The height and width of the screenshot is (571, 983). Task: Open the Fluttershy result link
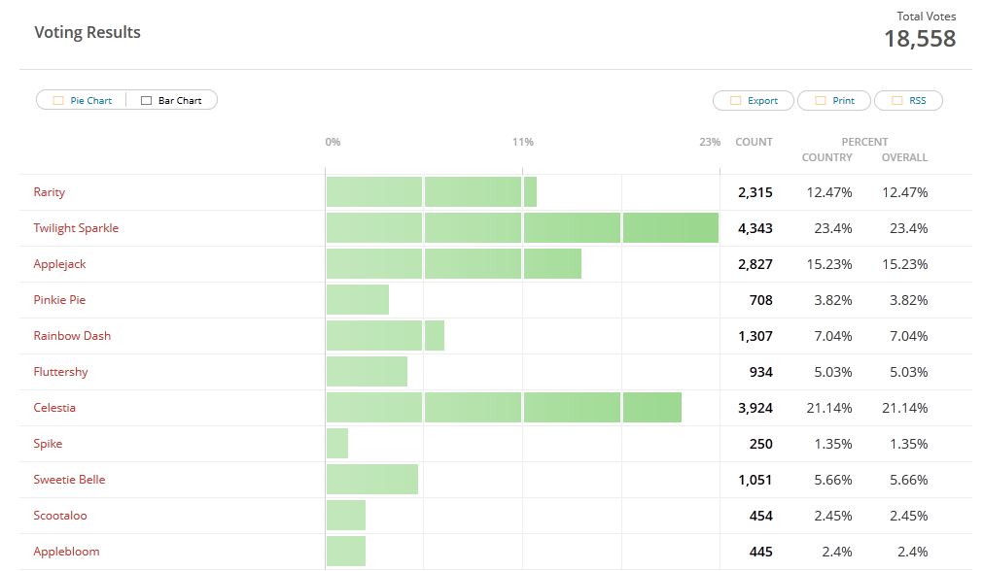tap(61, 372)
